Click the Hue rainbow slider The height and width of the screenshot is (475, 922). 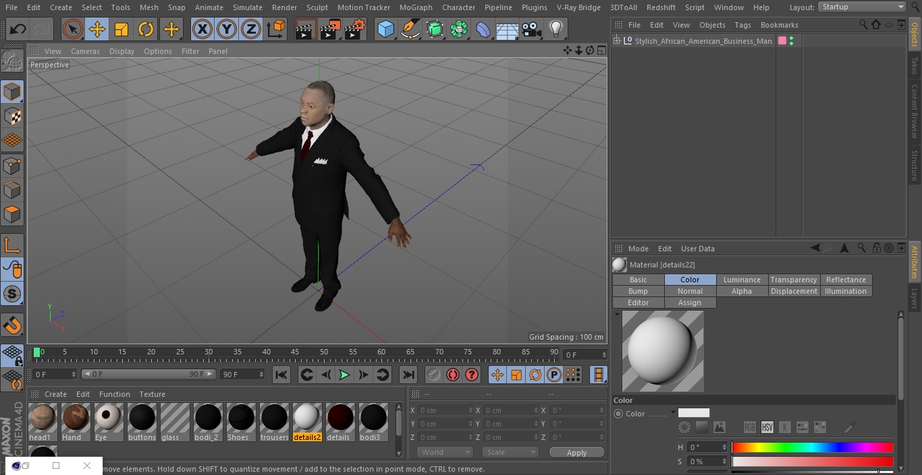pos(813,447)
